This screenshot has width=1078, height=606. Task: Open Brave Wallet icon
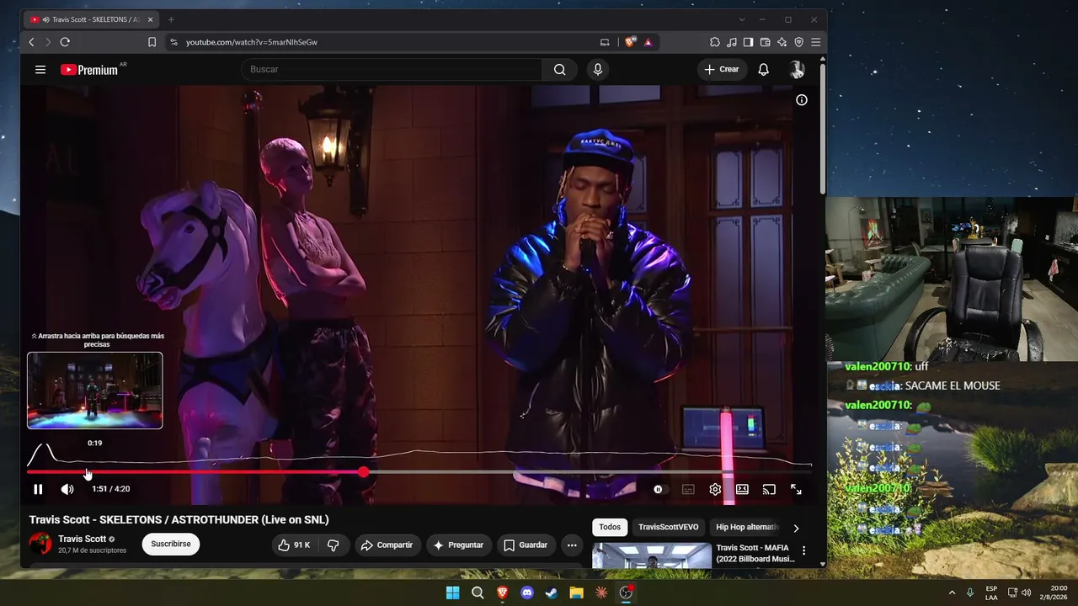tap(765, 42)
